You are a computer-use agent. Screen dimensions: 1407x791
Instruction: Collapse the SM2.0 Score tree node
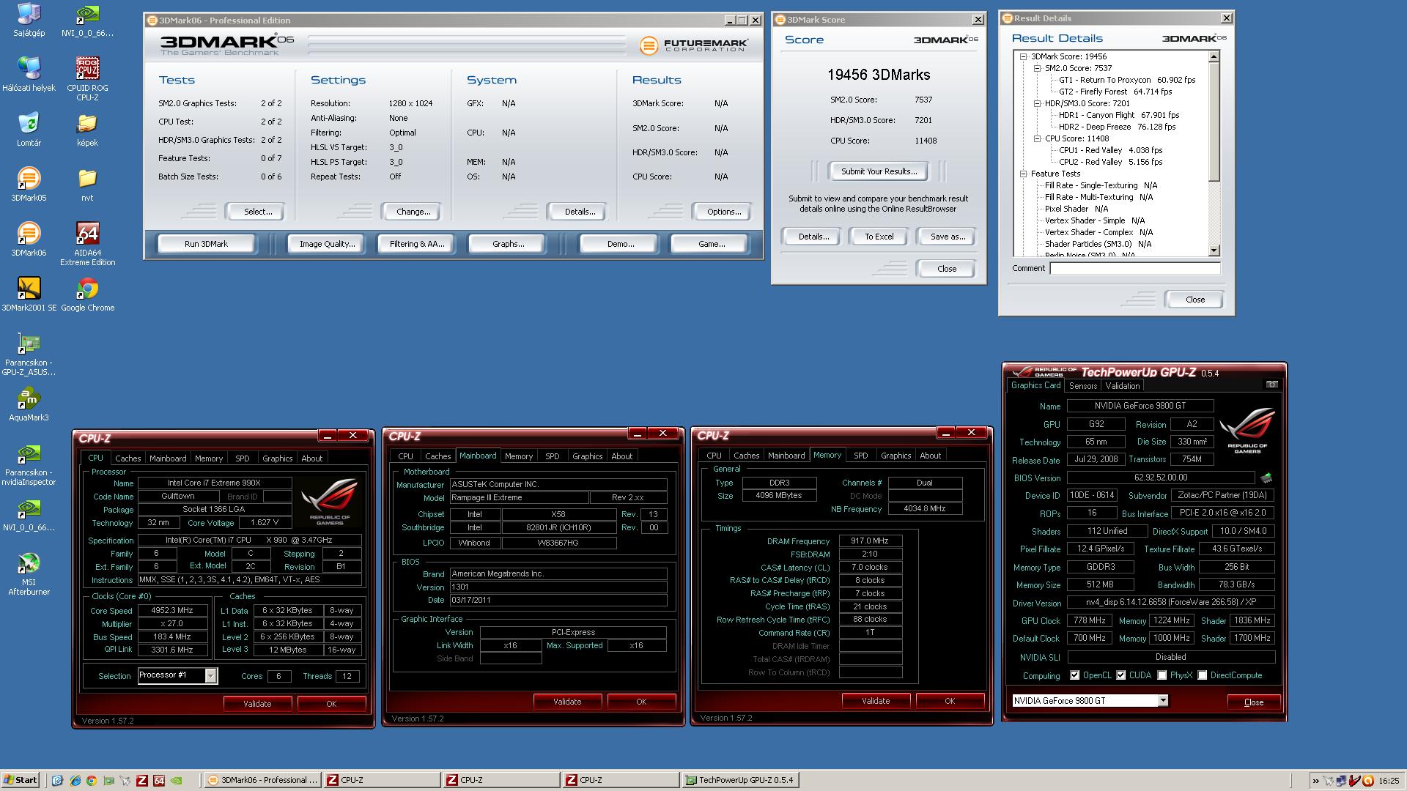[1038, 68]
